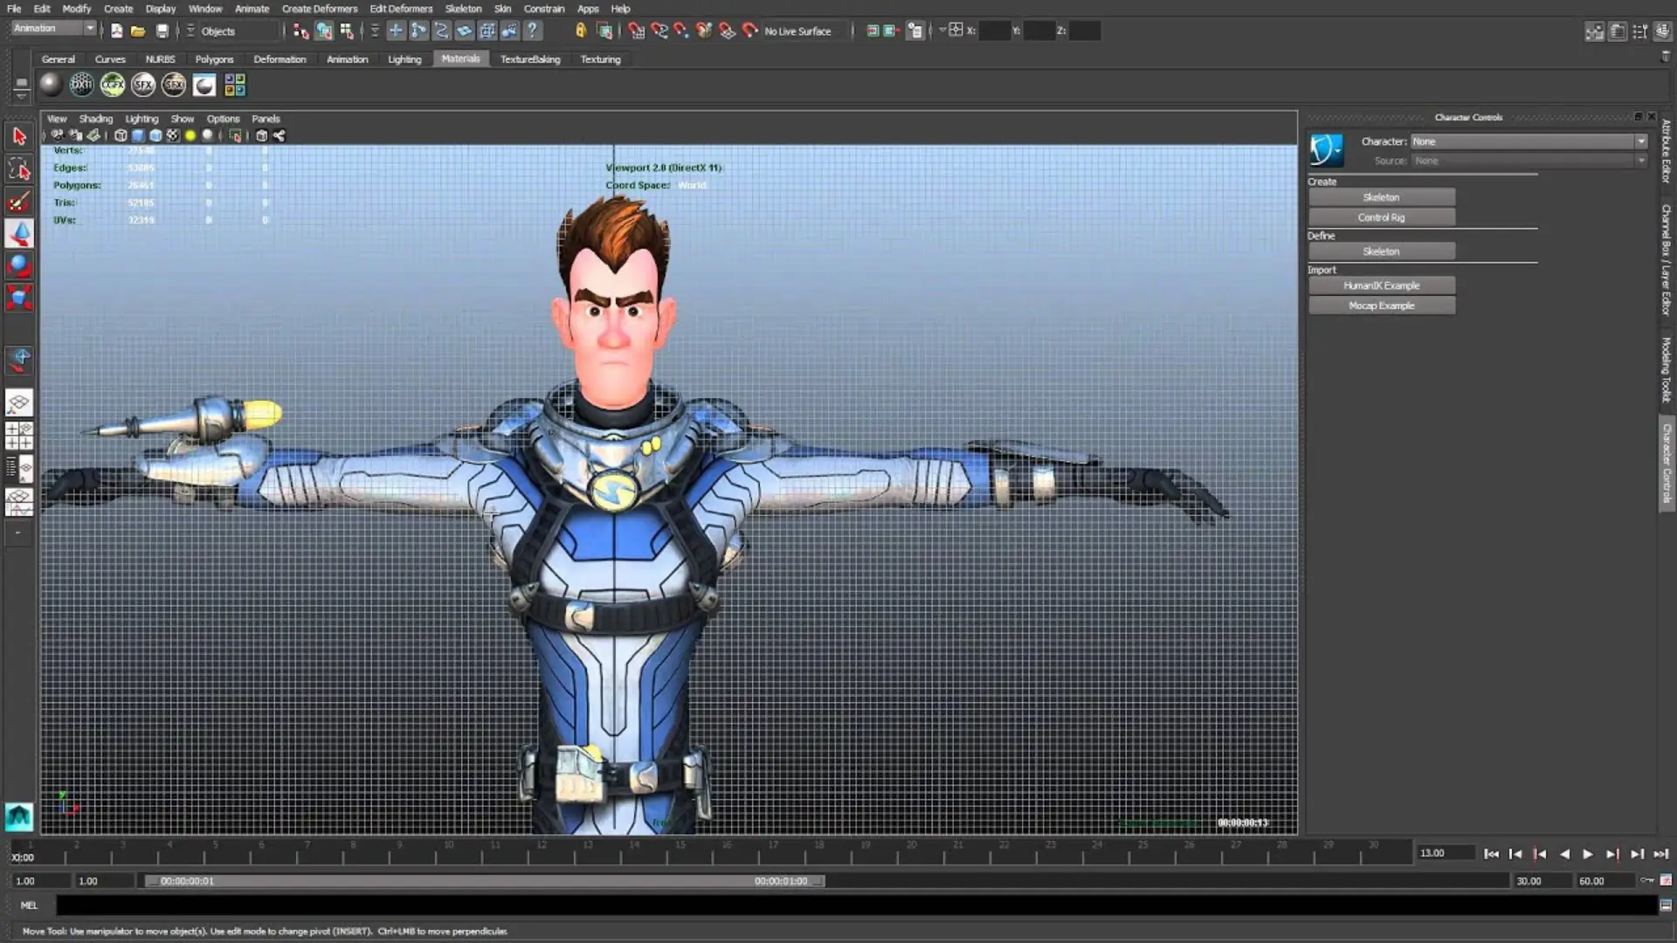
Task: Expand the Character dropdown in Character Controls
Action: point(1642,141)
